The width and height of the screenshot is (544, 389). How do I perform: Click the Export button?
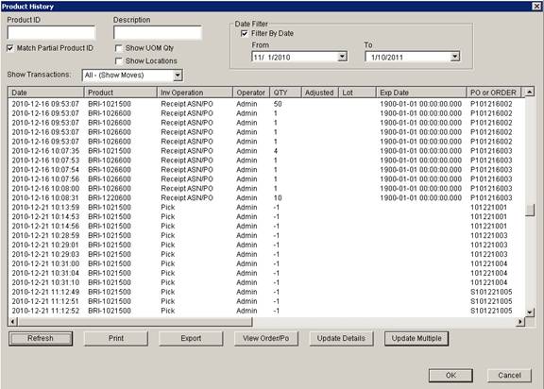click(x=191, y=338)
